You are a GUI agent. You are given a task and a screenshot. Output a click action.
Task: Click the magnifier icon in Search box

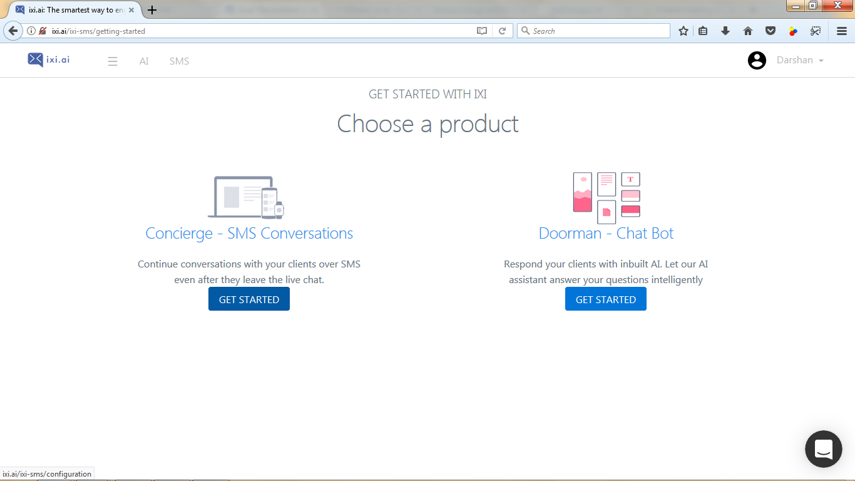tap(526, 31)
